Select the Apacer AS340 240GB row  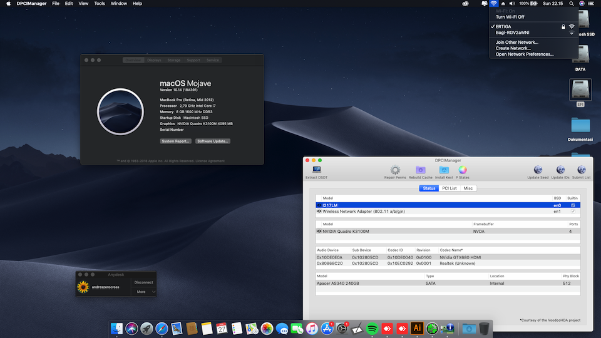(448, 283)
